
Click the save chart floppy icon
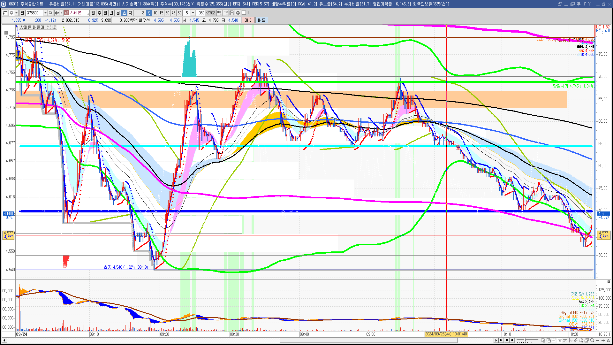coord(232,13)
